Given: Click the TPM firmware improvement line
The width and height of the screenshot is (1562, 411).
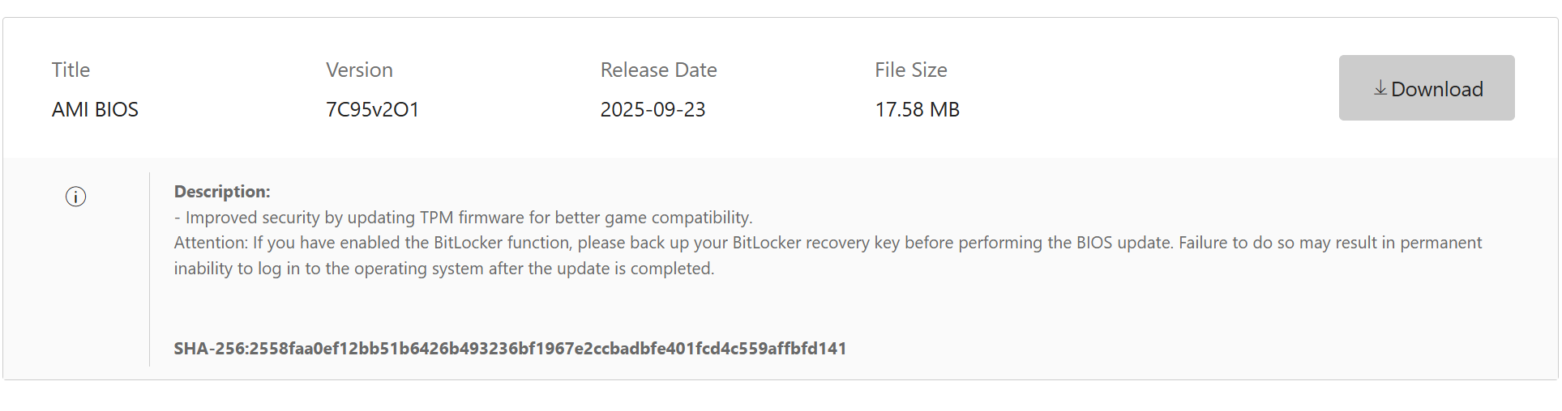Looking at the screenshot, I should pos(463,218).
